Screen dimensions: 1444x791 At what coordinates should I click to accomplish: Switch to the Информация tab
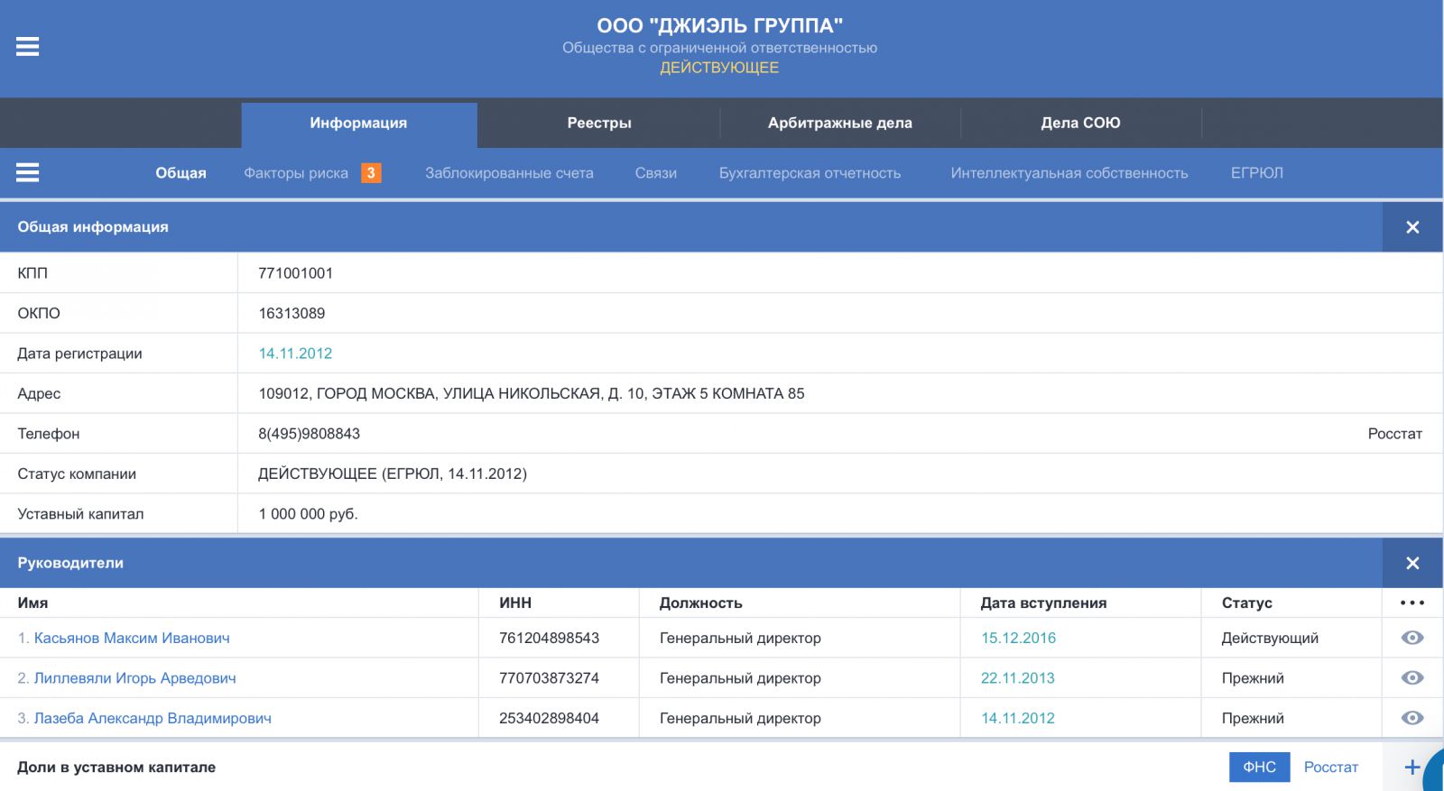click(x=358, y=124)
